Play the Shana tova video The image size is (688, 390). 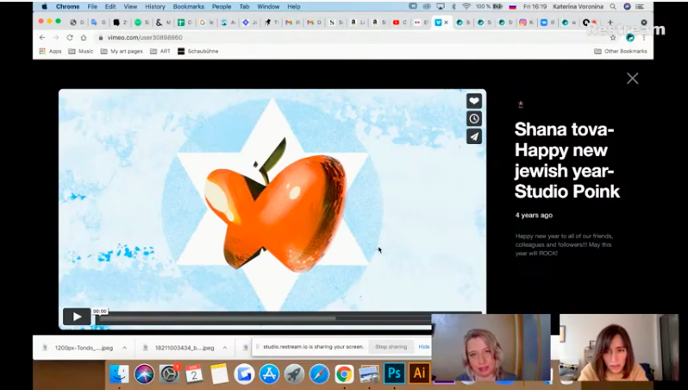pyautogui.click(x=77, y=317)
